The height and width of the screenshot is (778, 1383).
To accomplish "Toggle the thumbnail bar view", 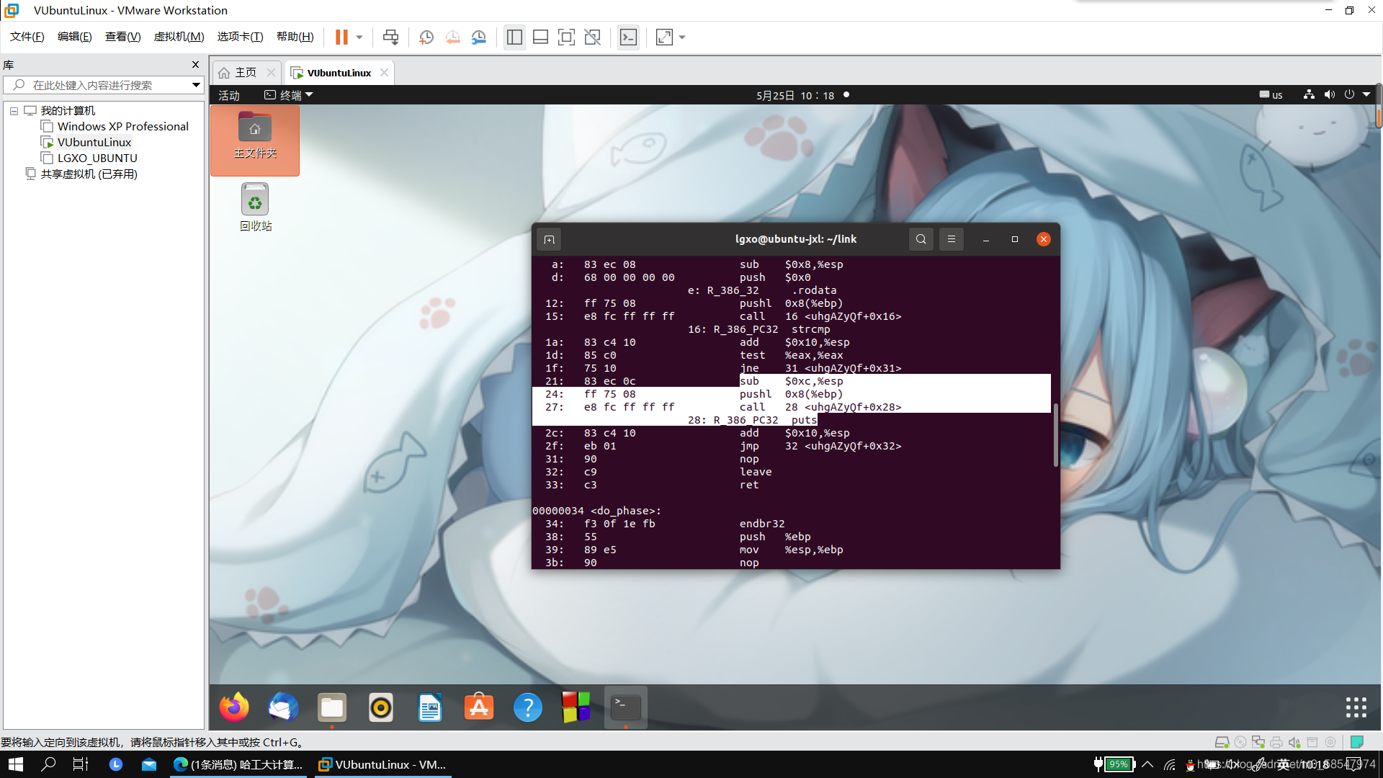I will pyautogui.click(x=540, y=37).
